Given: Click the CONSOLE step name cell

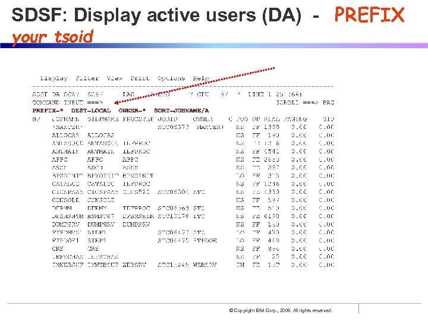Looking at the screenshot, I should [x=100, y=200].
